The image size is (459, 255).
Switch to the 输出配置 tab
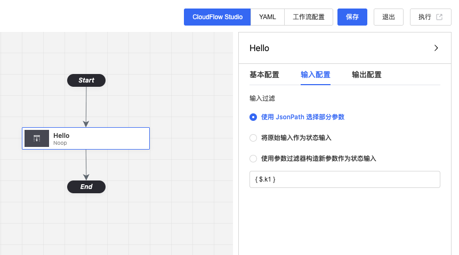coord(366,75)
